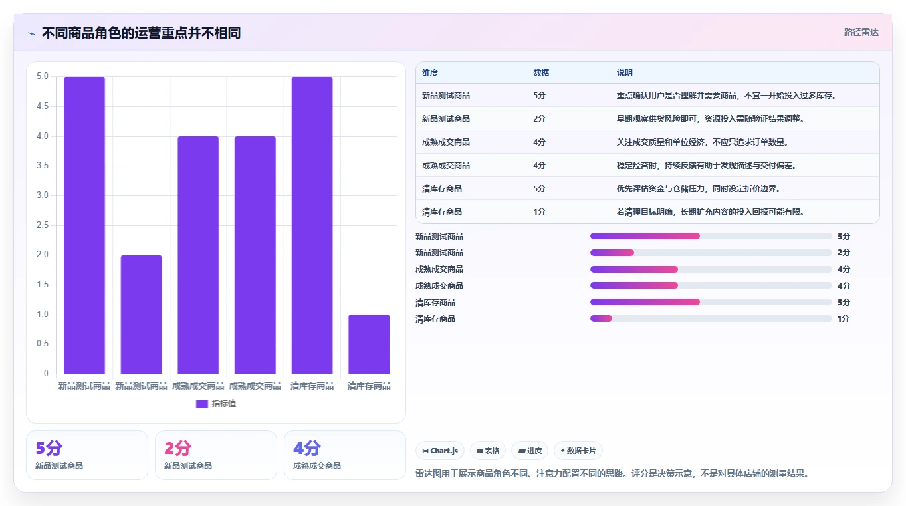Click the 4分 data card for 成熟成交商品
The image size is (906, 506).
[345, 455]
